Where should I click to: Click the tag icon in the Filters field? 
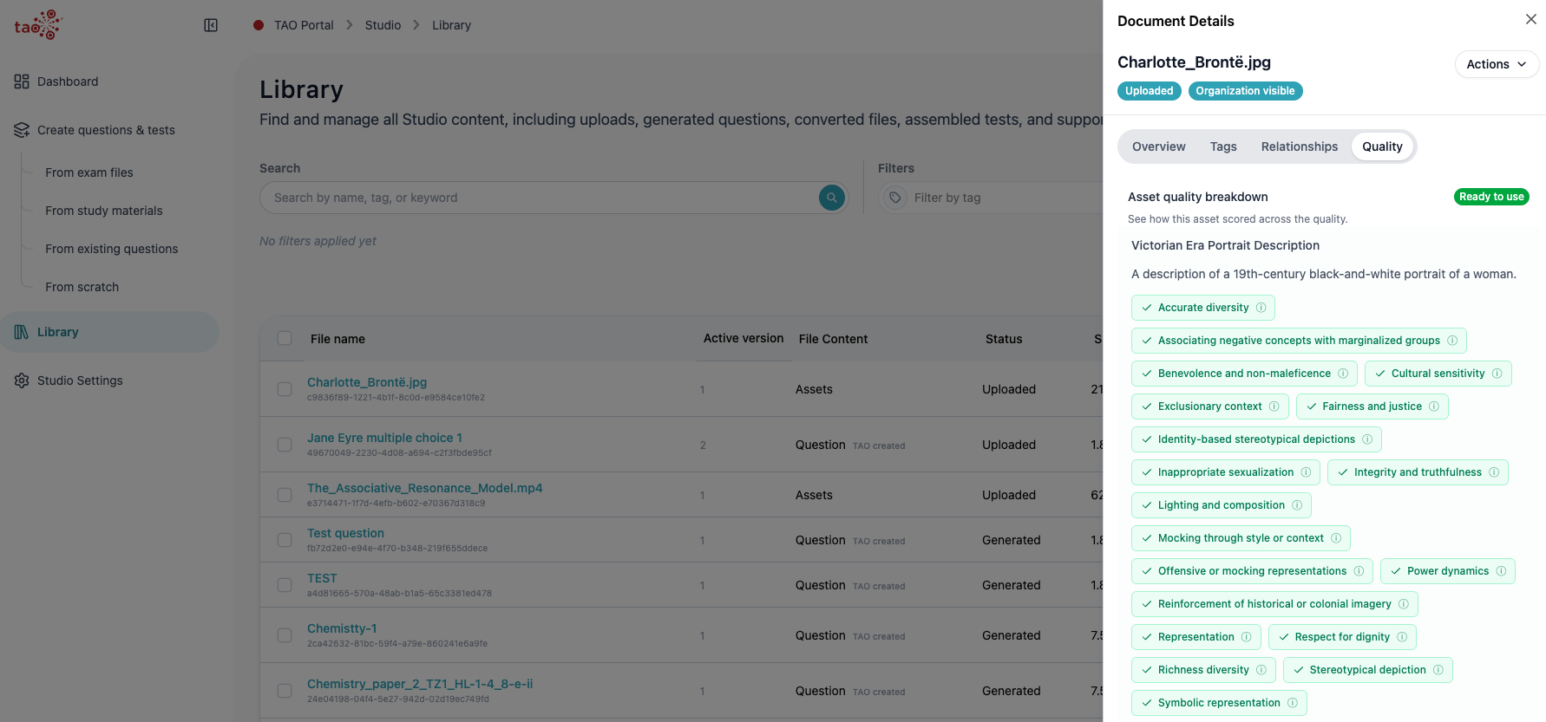point(894,198)
